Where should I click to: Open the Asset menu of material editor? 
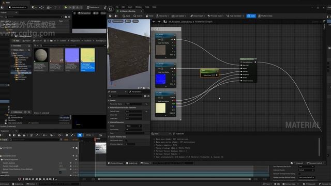pos(130,7)
